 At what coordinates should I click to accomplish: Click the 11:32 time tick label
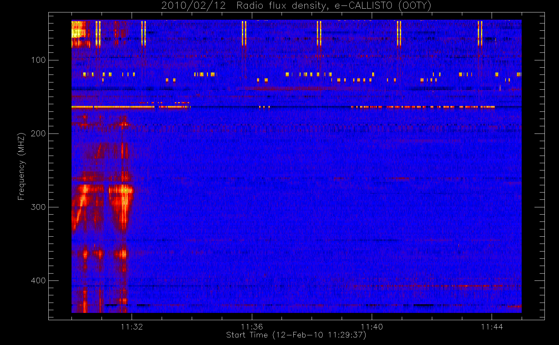[132, 327]
